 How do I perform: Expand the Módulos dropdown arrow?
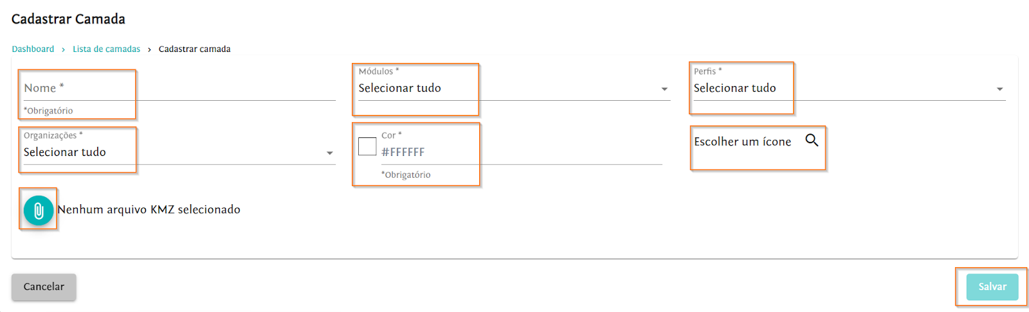pyautogui.click(x=664, y=89)
